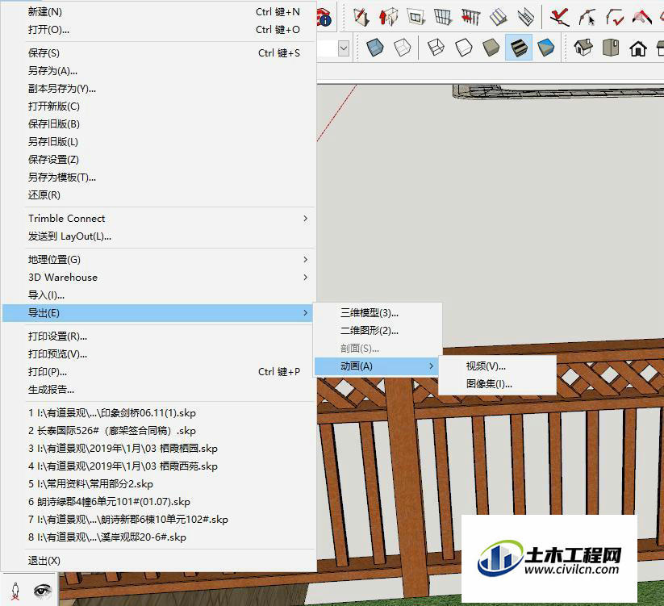The image size is (664, 606).
Task: Switch to Monochrome face style
Action: pos(546,48)
